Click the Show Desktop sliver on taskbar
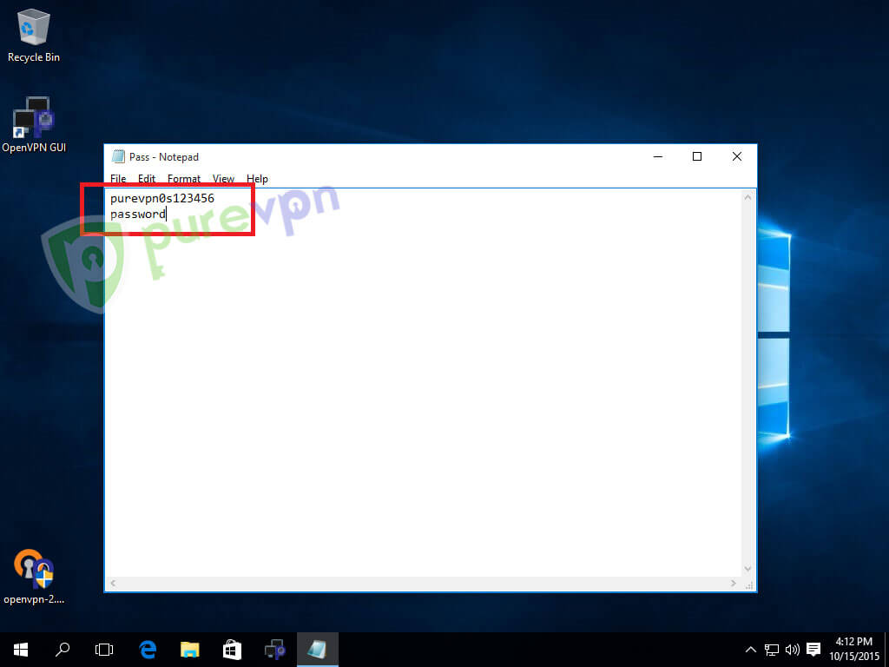 click(886, 650)
